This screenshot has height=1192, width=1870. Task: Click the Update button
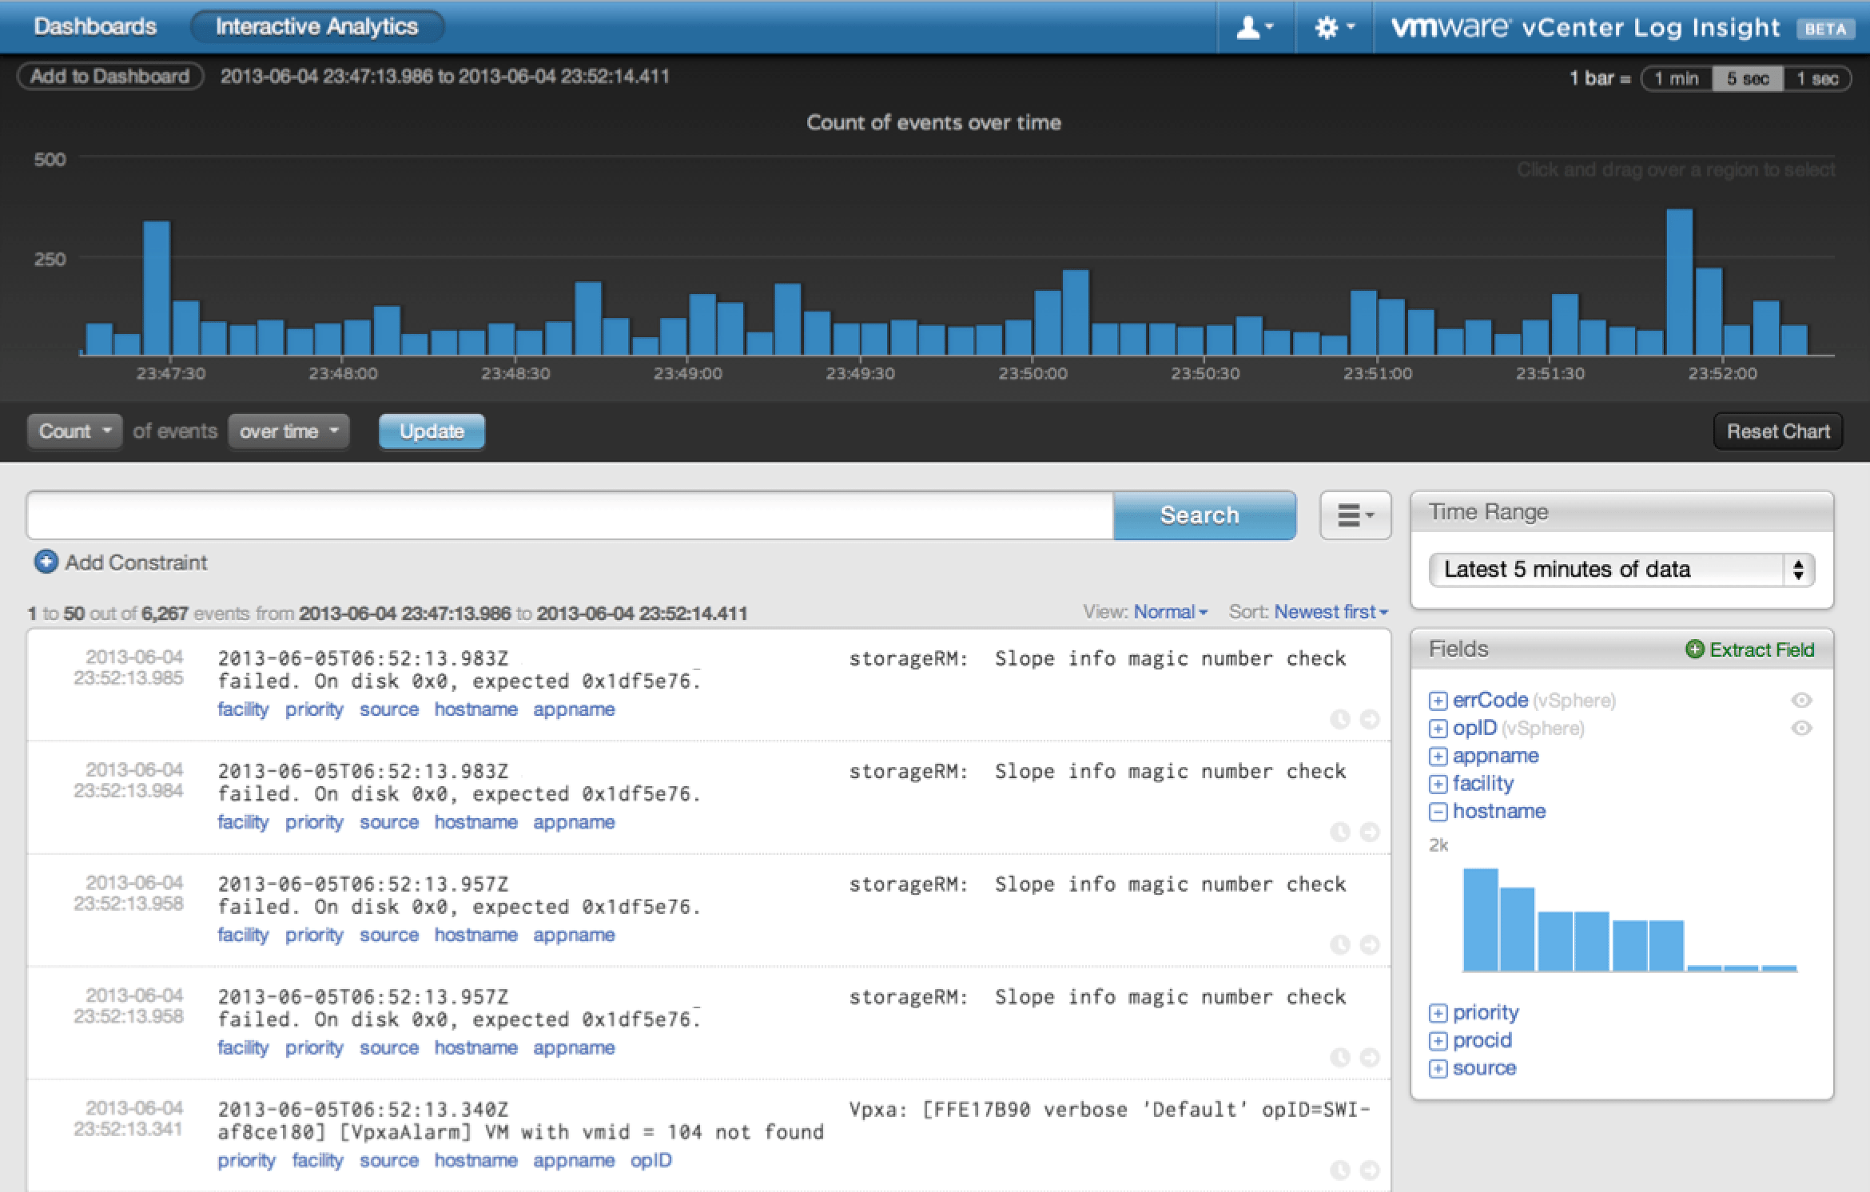pyautogui.click(x=432, y=431)
